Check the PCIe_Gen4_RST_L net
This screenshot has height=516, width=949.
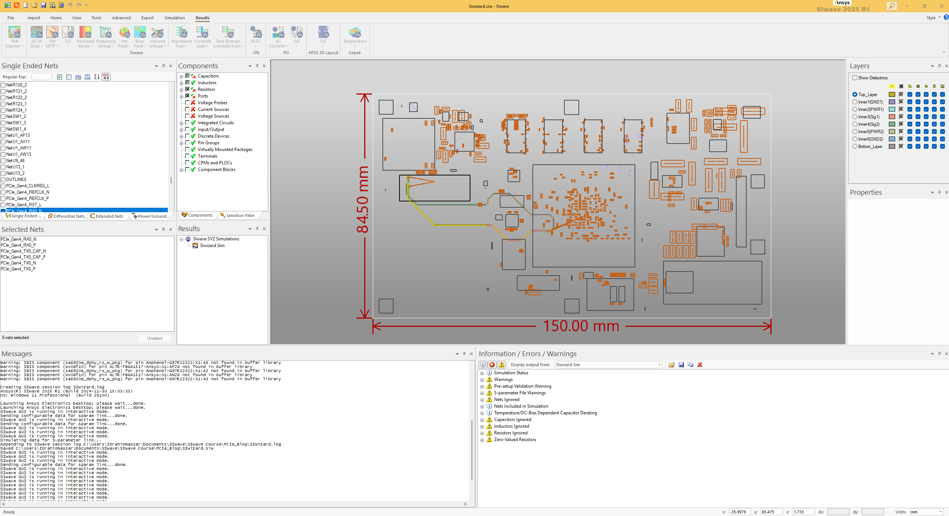(x=3, y=204)
